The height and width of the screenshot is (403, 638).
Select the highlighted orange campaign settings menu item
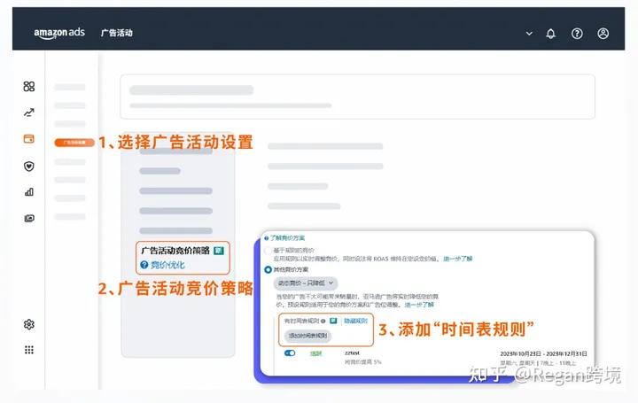coord(74,143)
